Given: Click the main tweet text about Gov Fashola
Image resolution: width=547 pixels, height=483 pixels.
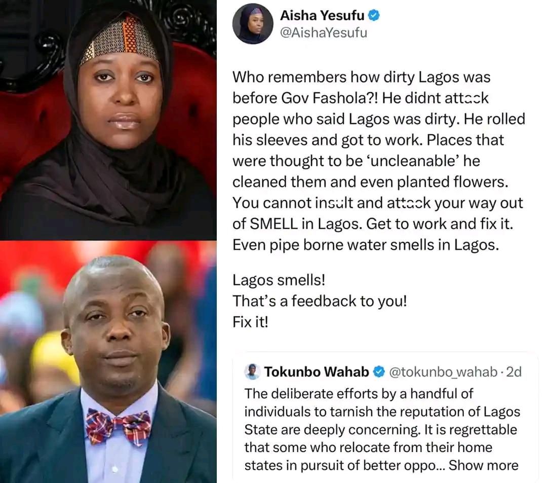Looking at the screenshot, I should point(379,161).
